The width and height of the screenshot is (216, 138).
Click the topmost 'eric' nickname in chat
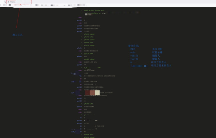(80, 18)
